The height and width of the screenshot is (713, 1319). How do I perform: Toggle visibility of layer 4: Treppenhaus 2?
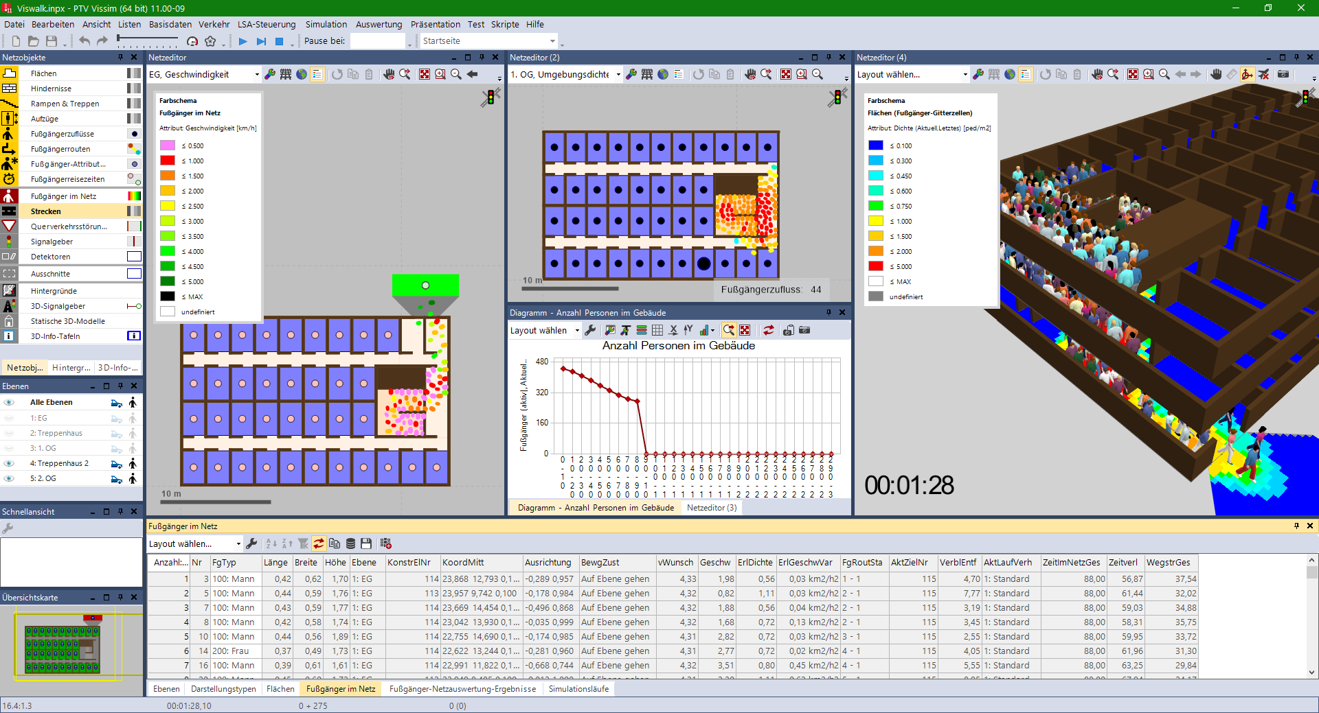[9, 463]
